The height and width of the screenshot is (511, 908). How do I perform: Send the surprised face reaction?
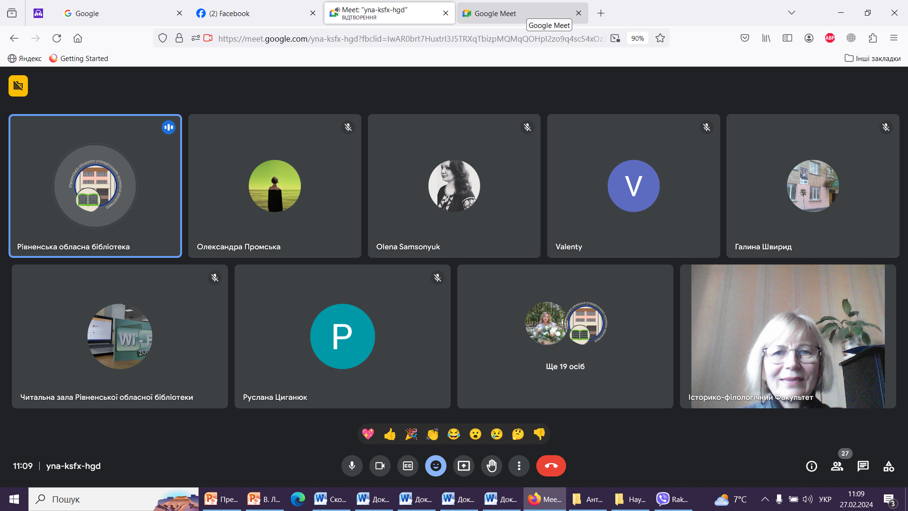point(475,434)
